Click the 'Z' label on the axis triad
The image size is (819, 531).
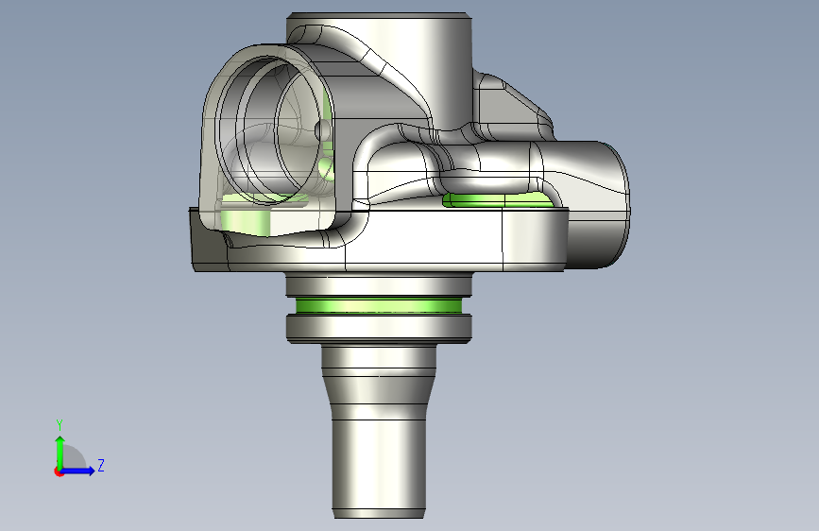tap(101, 465)
